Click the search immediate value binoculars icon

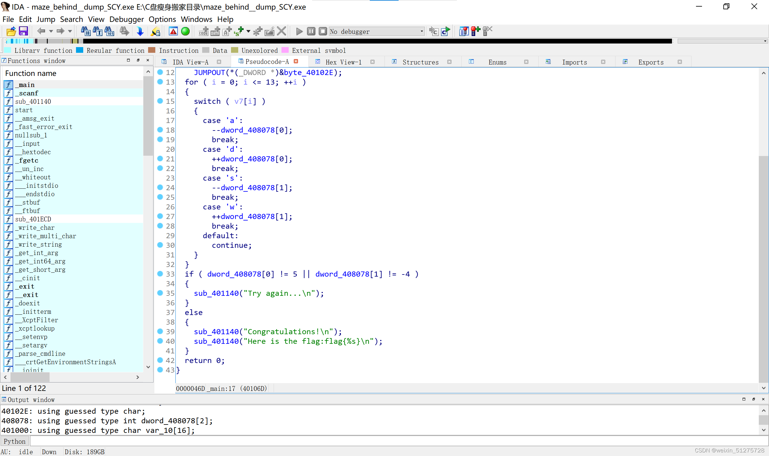[86, 31]
